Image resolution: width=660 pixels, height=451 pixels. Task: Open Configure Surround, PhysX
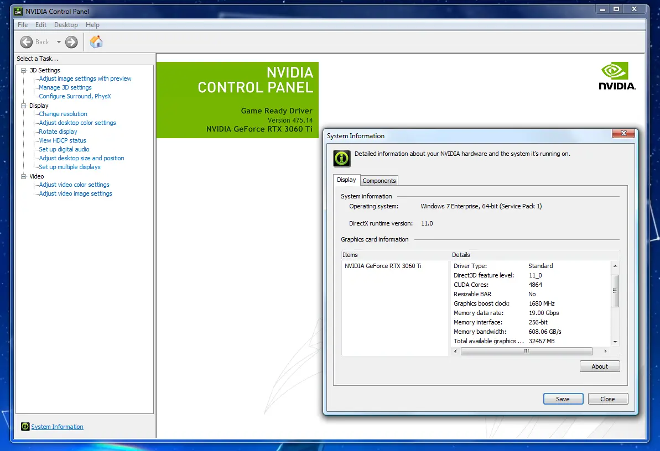pos(75,96)
